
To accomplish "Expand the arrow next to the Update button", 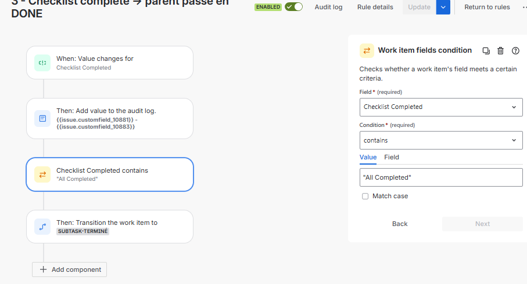I will coord(443,7).
